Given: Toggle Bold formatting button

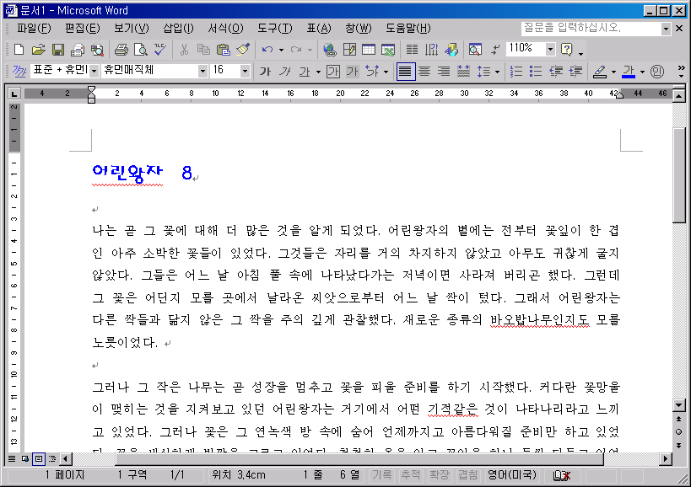Looking at the screenshot, I should click(265, 72).
